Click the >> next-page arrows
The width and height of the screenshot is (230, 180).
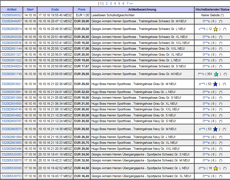131,3
